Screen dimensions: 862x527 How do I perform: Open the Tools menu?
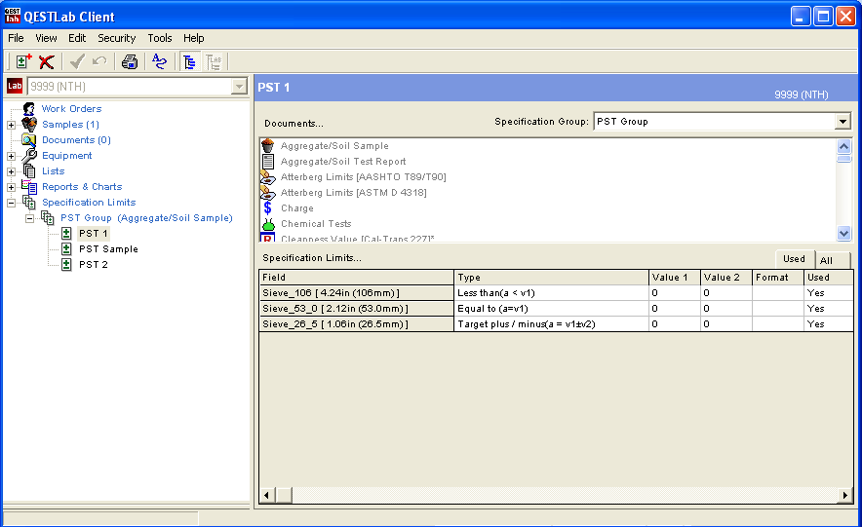tap(160, 38)
